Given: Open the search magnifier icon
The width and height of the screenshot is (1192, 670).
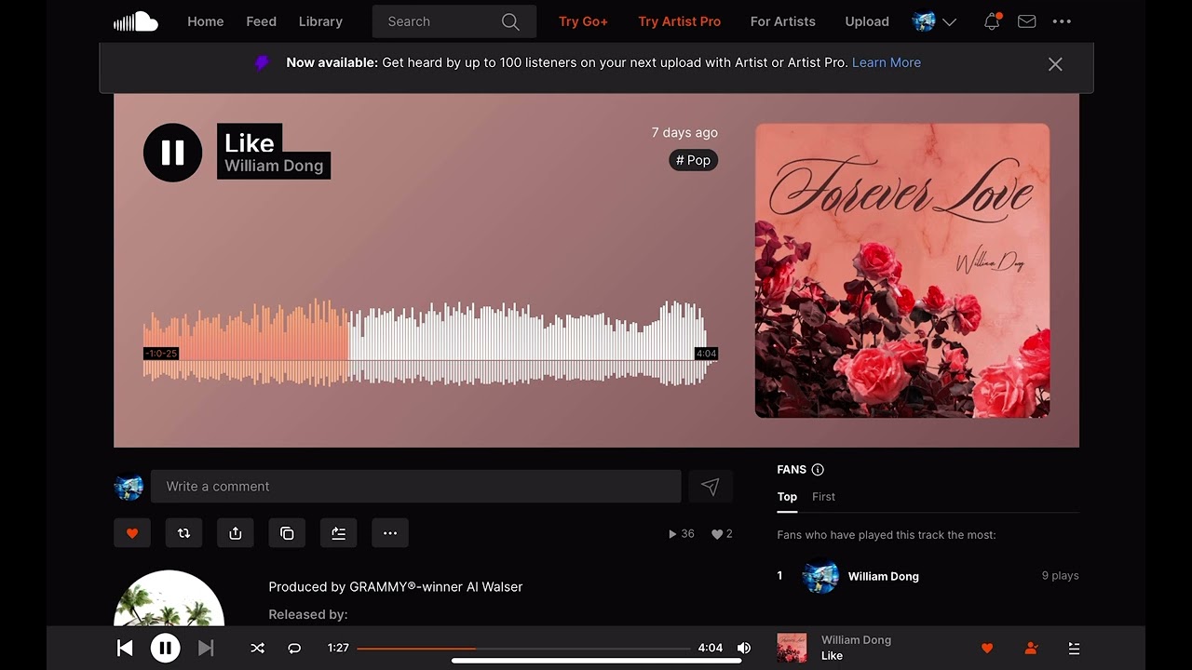Looking at the screenshot, I should pyautogui.click(x=510, y=21).
